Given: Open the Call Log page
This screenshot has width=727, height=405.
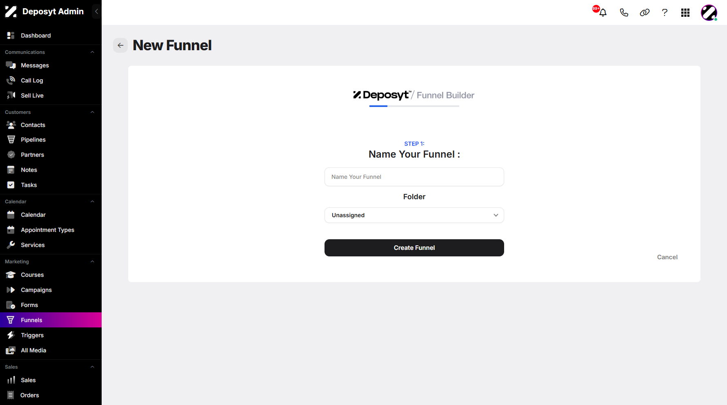Looking at the screenshot, I should pos(51,80).
